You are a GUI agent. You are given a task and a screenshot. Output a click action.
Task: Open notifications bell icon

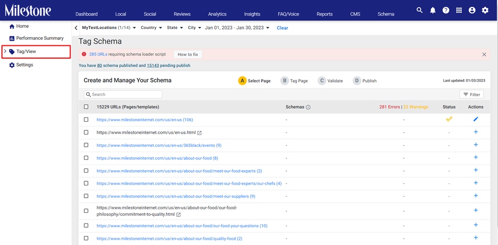pyautogui.click(x=433, y=11)
